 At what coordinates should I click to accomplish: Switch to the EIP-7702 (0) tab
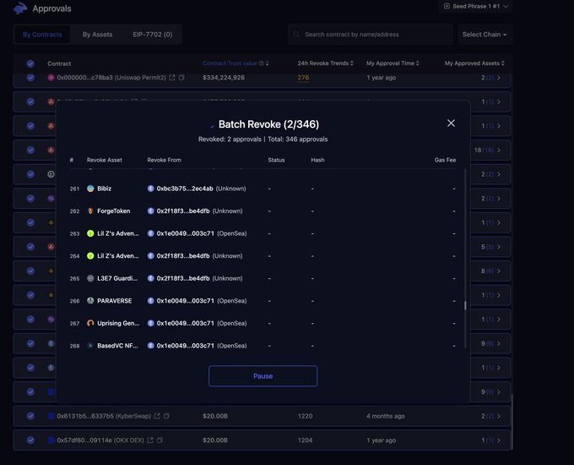152,35
